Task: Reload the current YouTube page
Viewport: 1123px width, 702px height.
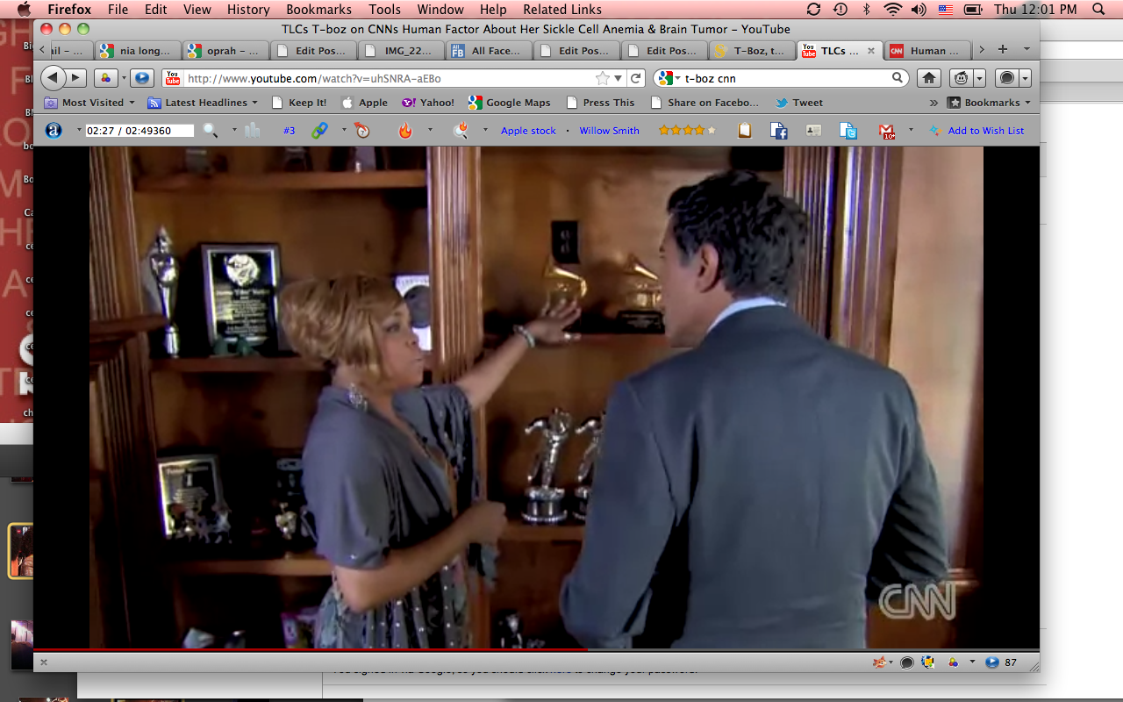Action: (x=637, y=78)
